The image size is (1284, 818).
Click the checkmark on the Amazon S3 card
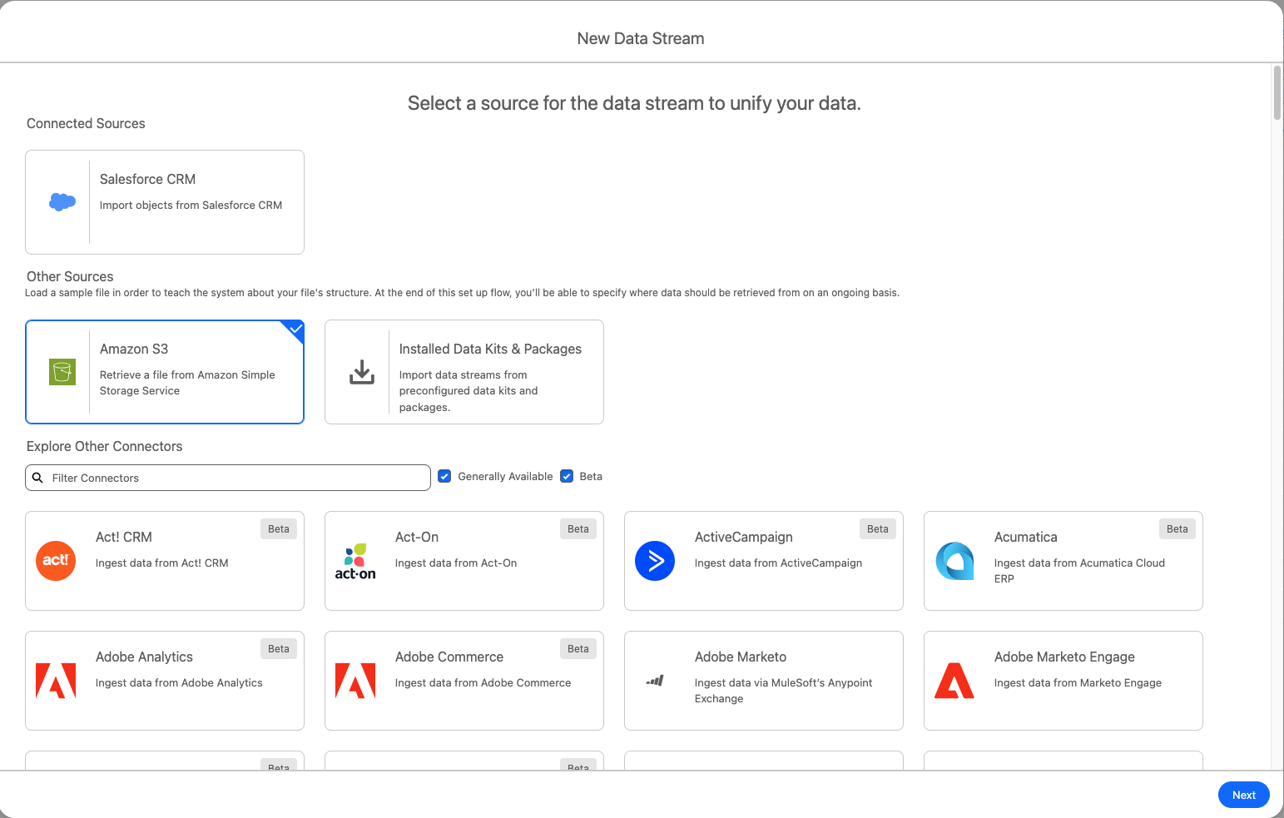coord(294,330)
